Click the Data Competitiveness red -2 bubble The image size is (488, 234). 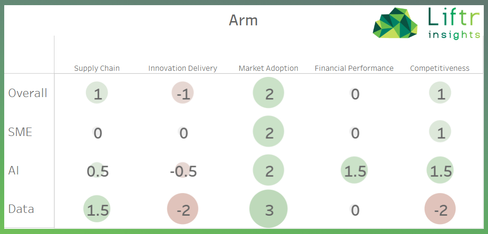[440, 209]
